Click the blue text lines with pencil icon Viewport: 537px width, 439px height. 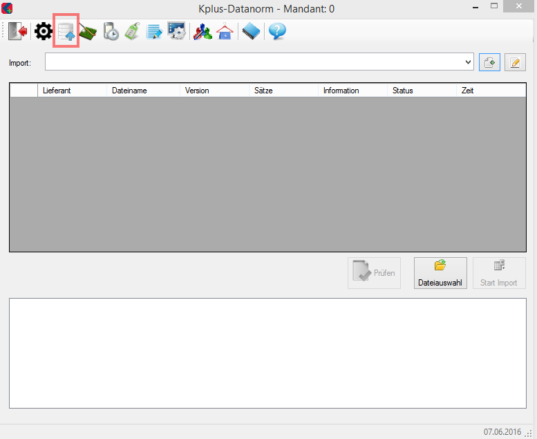tap(153, 32)
